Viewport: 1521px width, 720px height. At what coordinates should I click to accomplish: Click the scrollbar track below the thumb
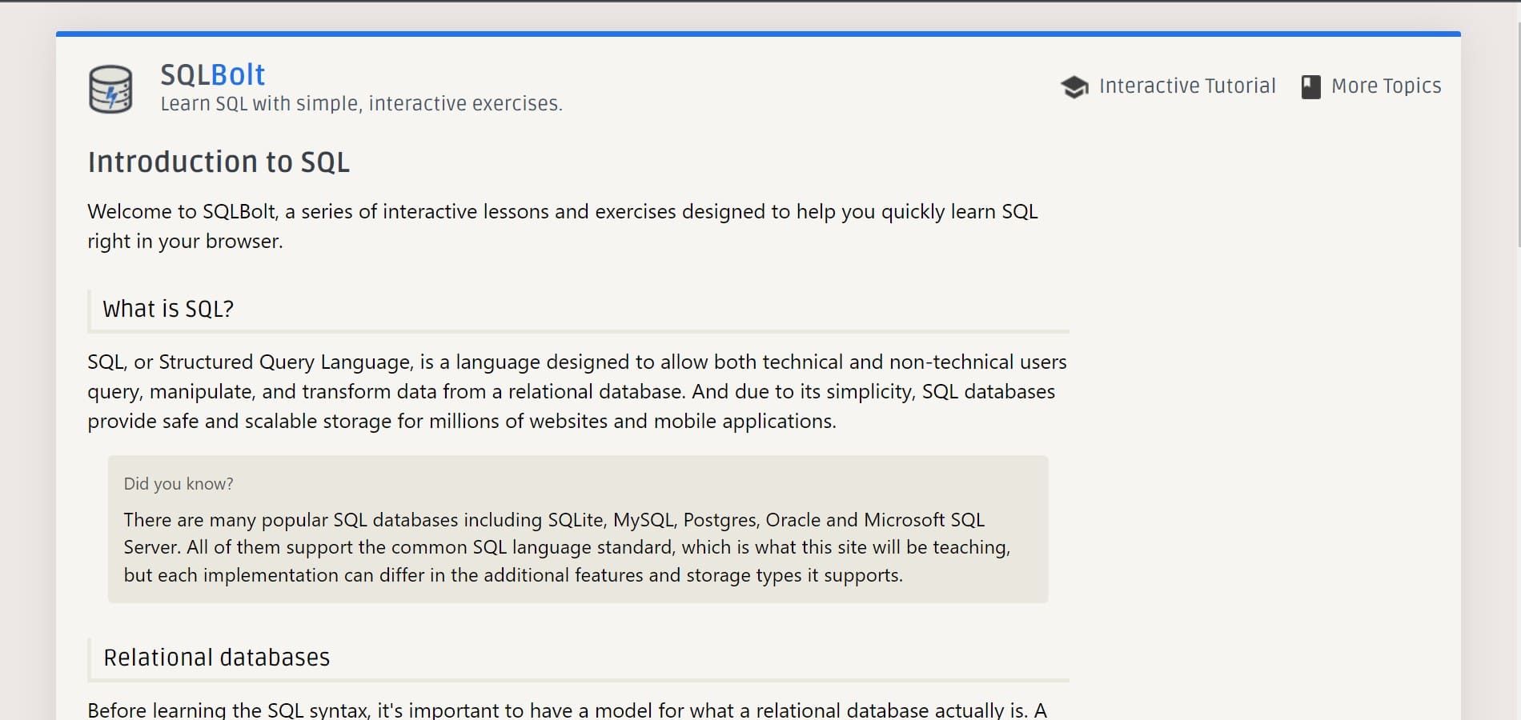pyautogui.click(x=1518, y=480)
